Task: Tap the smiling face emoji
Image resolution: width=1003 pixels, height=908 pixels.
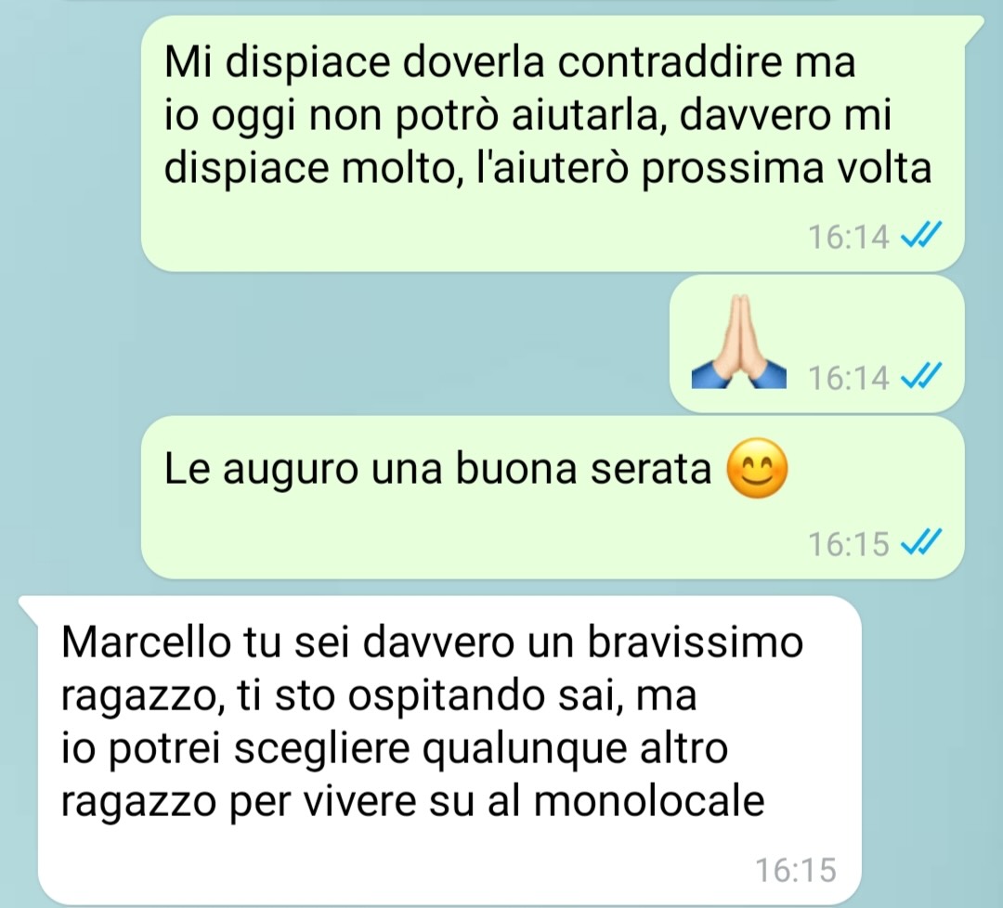Action: 758,469
